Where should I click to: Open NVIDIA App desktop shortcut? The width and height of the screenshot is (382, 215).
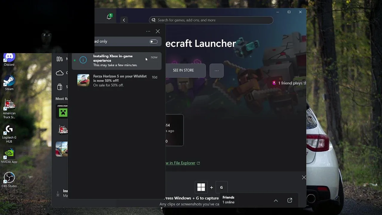tap(9, 156)
